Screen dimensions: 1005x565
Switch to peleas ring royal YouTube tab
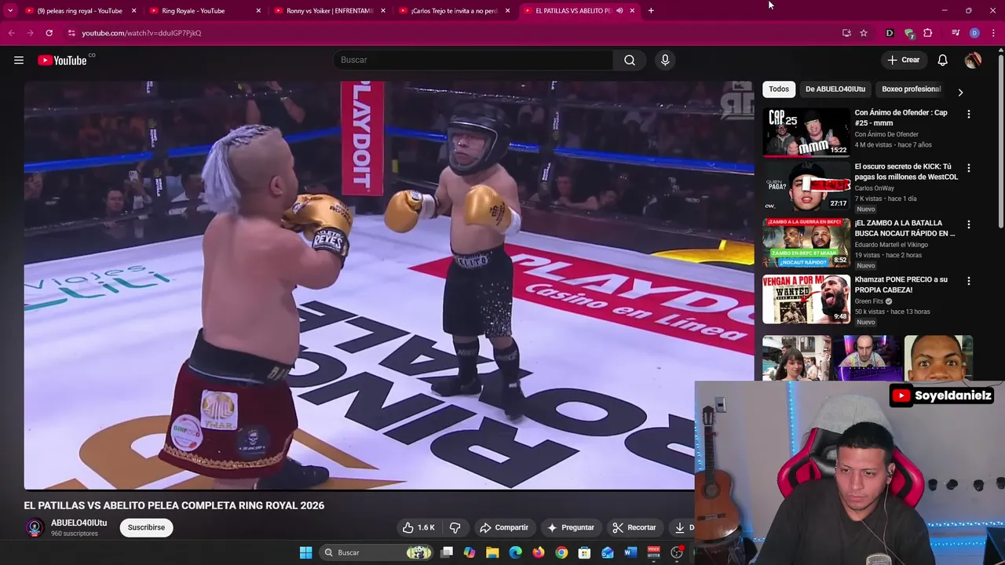[79, 10]
